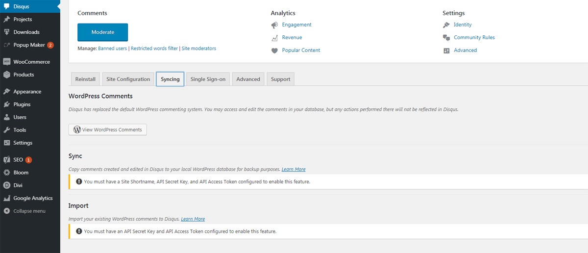Switch to the Site Configuration tab
This screenshot has height=253, width=588.
(x=128, y=79)
